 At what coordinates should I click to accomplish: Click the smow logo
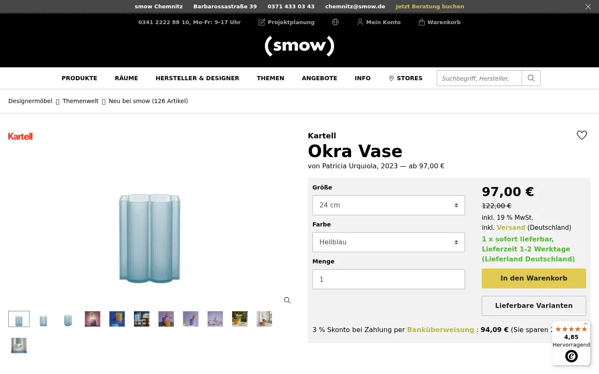click(299, 46)
